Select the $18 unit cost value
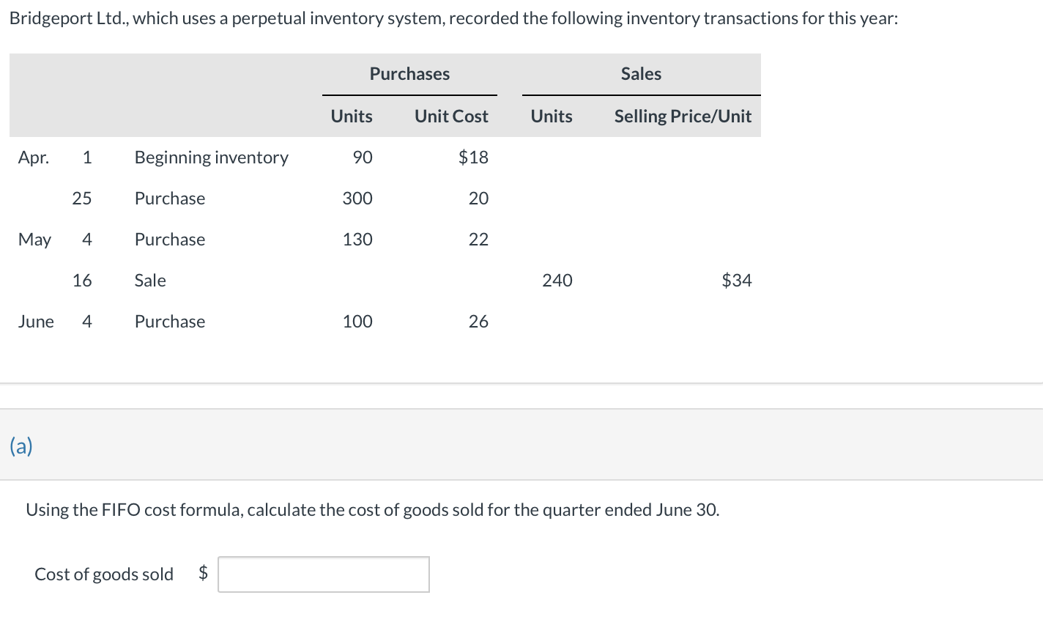 [x=473, y=157]
